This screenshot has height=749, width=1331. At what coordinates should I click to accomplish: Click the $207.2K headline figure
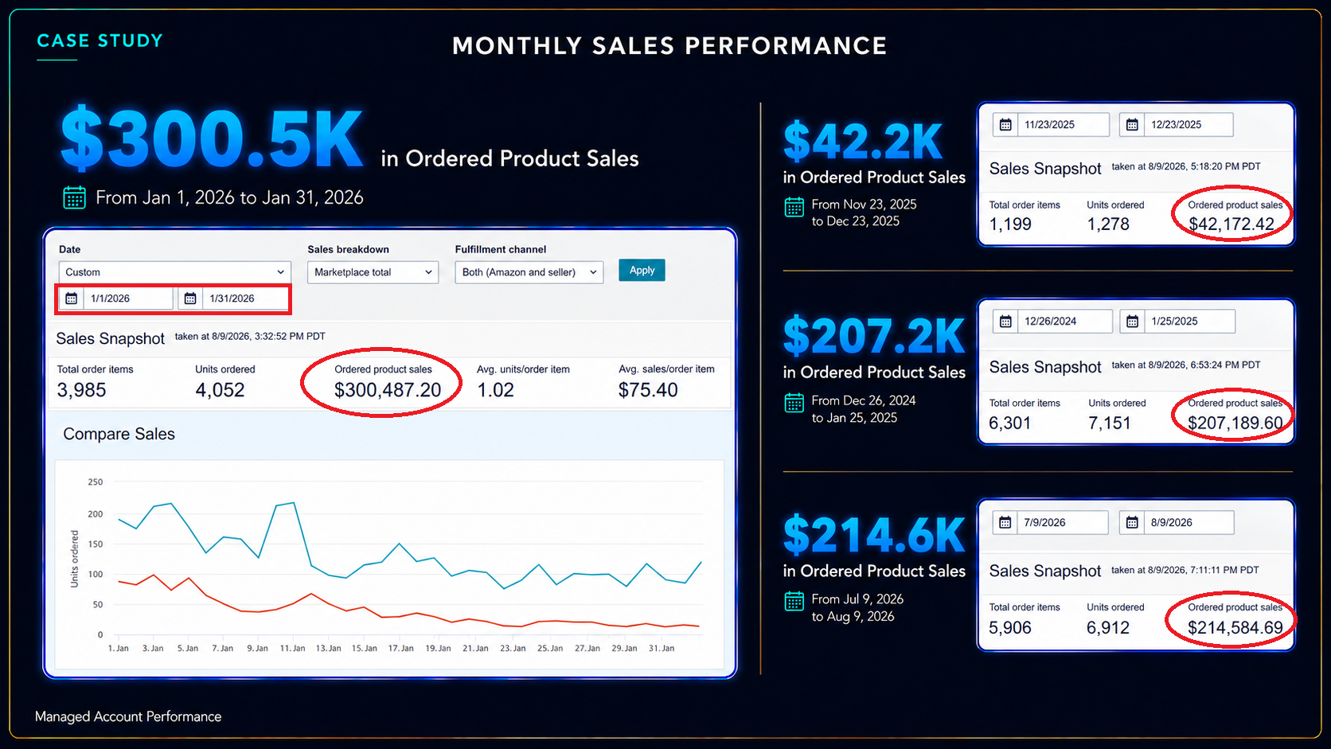point(874,337)
